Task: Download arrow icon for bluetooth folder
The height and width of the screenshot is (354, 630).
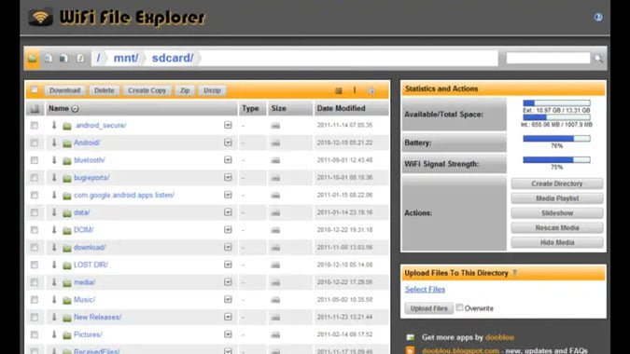Action: pyautogui.click(x=54, y=160)
